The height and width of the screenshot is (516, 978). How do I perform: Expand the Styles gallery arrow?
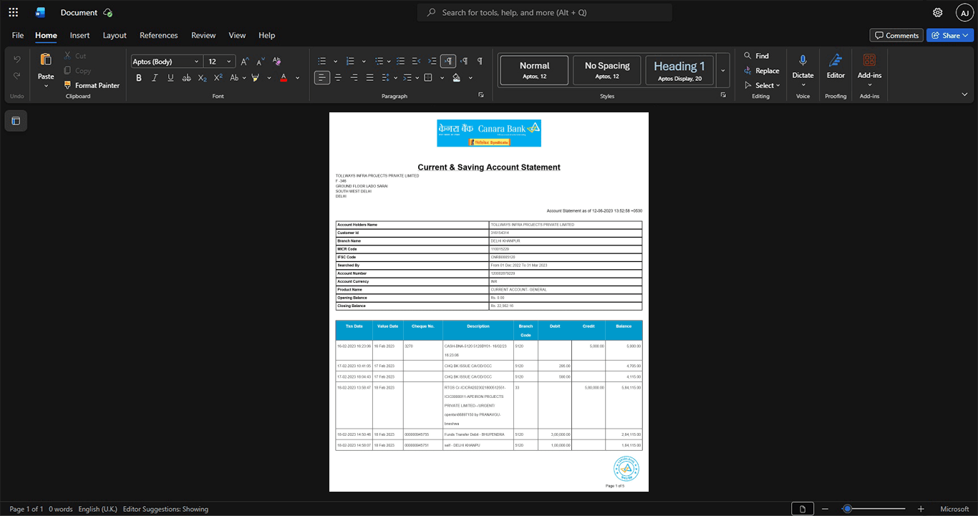[723, 70]
